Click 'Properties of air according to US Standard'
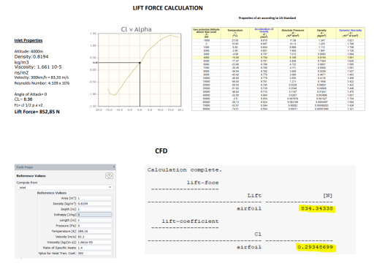Screen dimensions: 377x266 267,18
